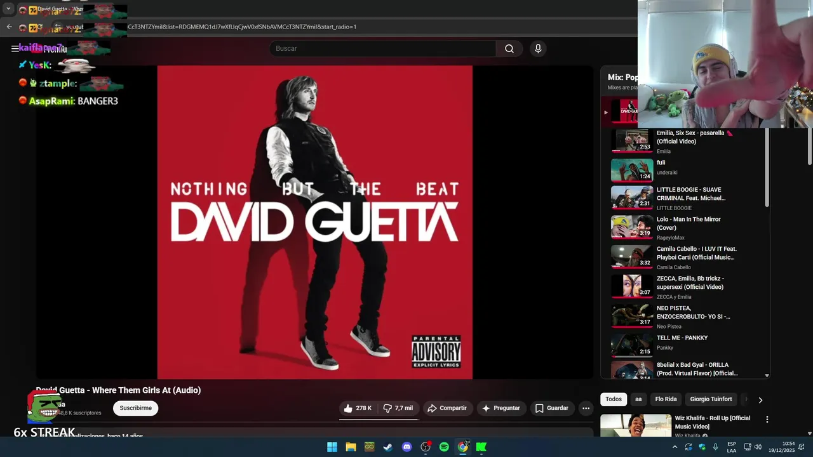Play TELL ME - PANKKY video

click(x=632, y=345)
